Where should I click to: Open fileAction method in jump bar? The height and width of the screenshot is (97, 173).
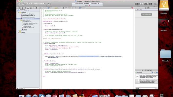click(83, 8)
